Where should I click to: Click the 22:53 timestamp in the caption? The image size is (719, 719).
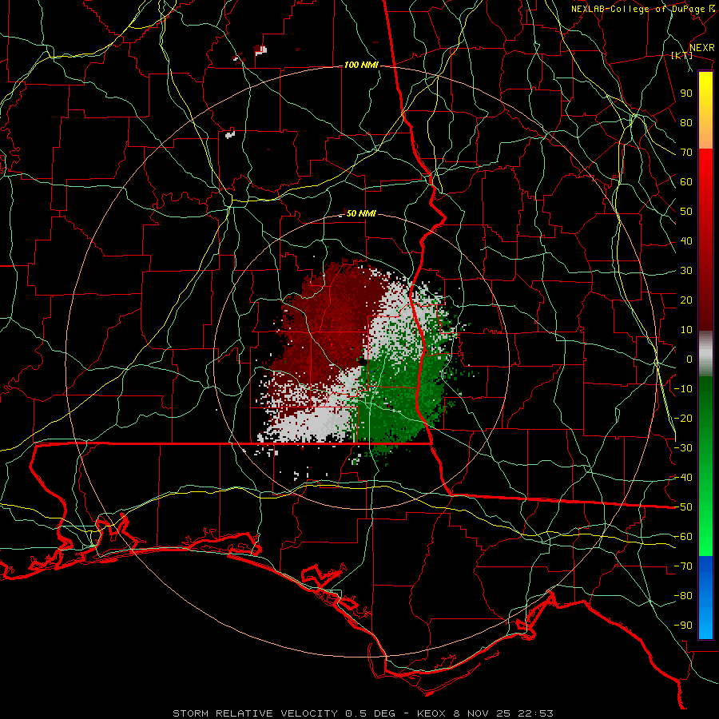point(535,713)
